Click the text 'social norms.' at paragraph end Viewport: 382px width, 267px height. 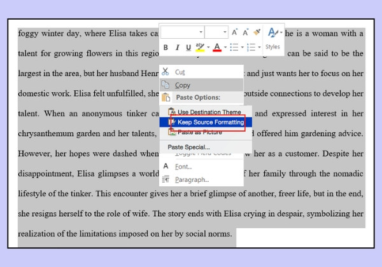(209, 234)
